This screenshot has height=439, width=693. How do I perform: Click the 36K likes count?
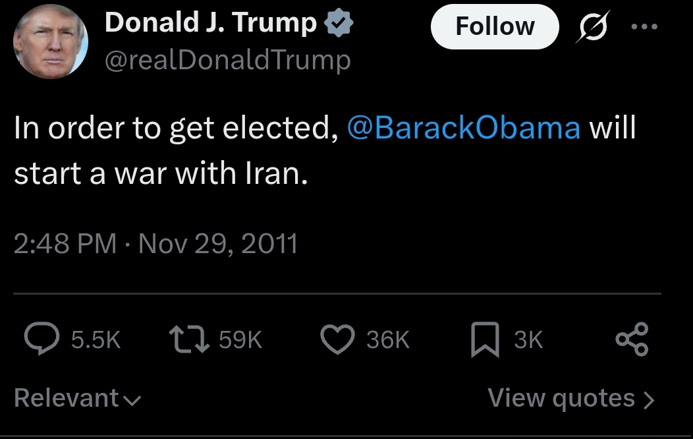click(388, 340)
